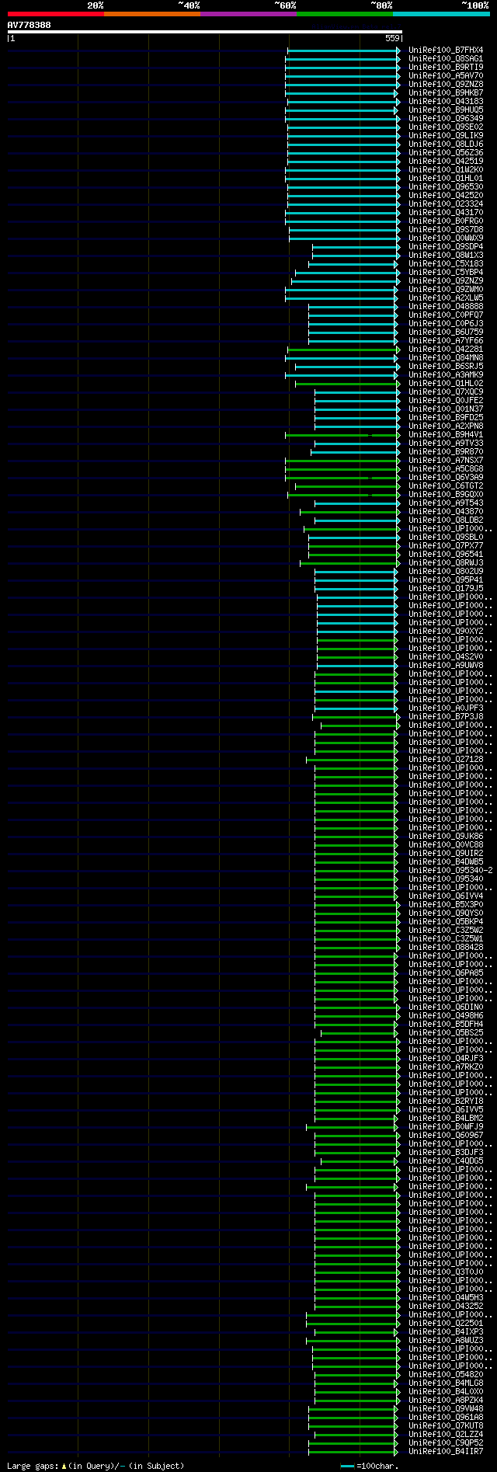Open hit UniRef100_B7FHX4
Viewport: 497px width, 1472px height.
(x=446, y=50)
